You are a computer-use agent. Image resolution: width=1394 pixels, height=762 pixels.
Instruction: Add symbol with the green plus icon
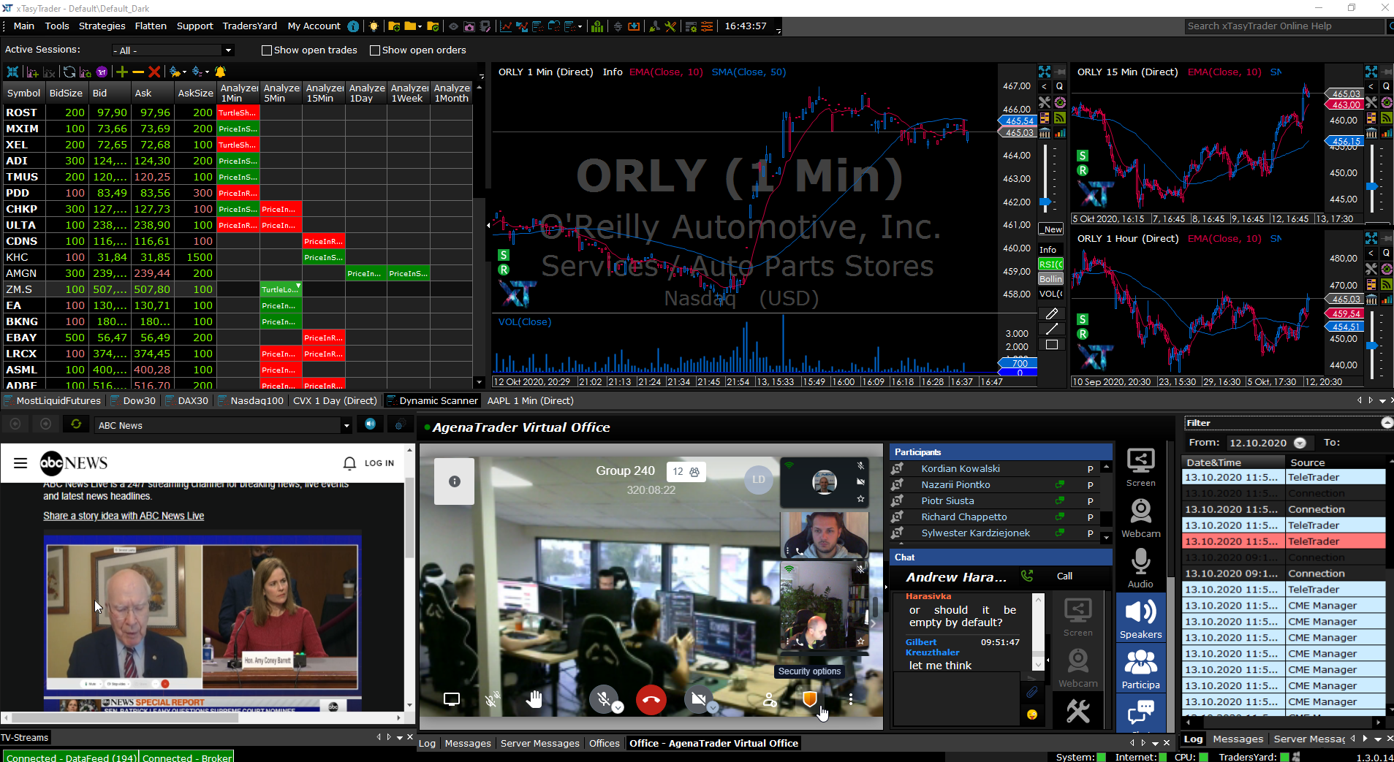(121, 72)
